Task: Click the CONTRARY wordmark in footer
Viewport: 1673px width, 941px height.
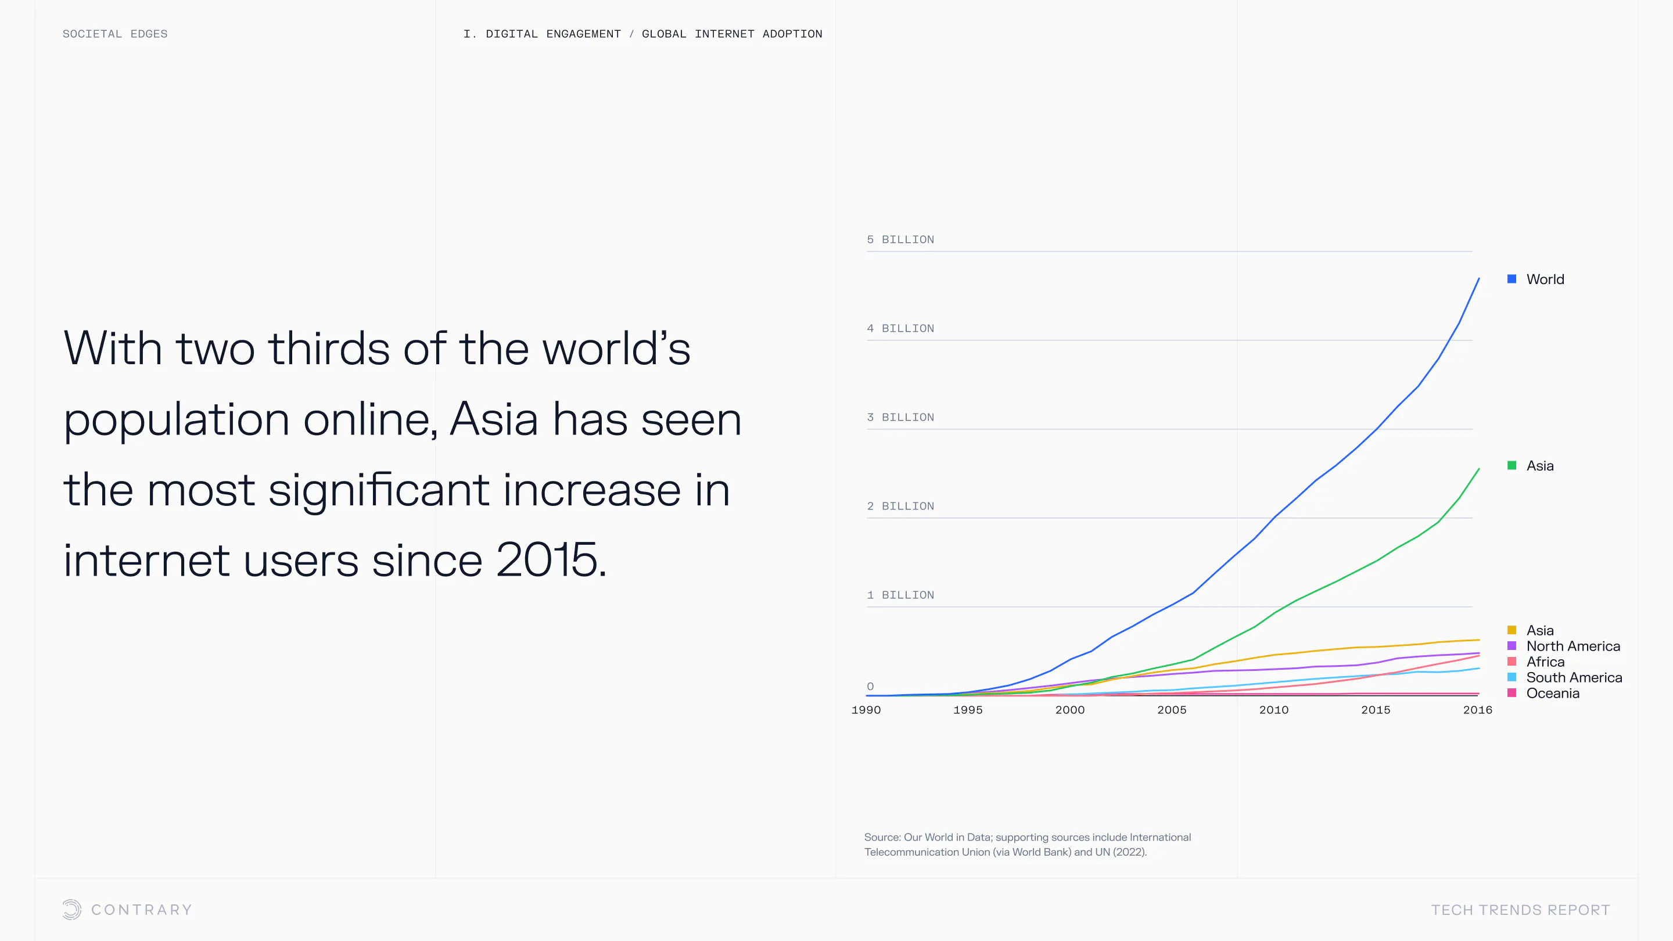Action: [x=142, y=910]
